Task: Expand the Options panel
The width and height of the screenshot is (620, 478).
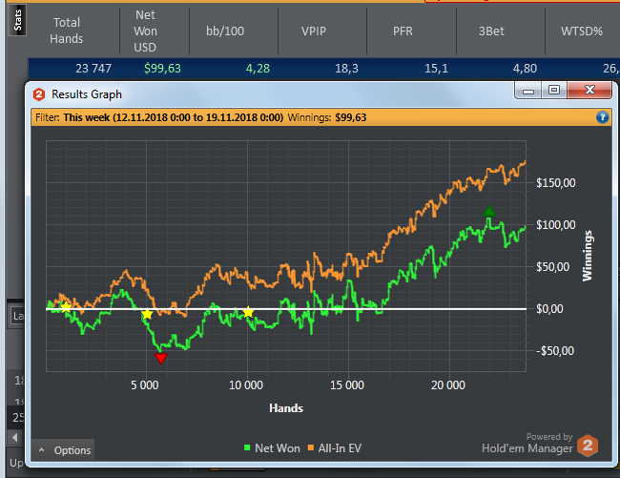Action: [63, 450]
